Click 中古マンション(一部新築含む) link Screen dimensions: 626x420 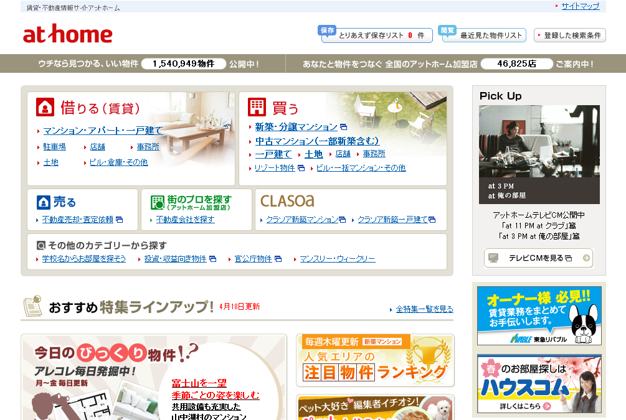coord(317,141)
